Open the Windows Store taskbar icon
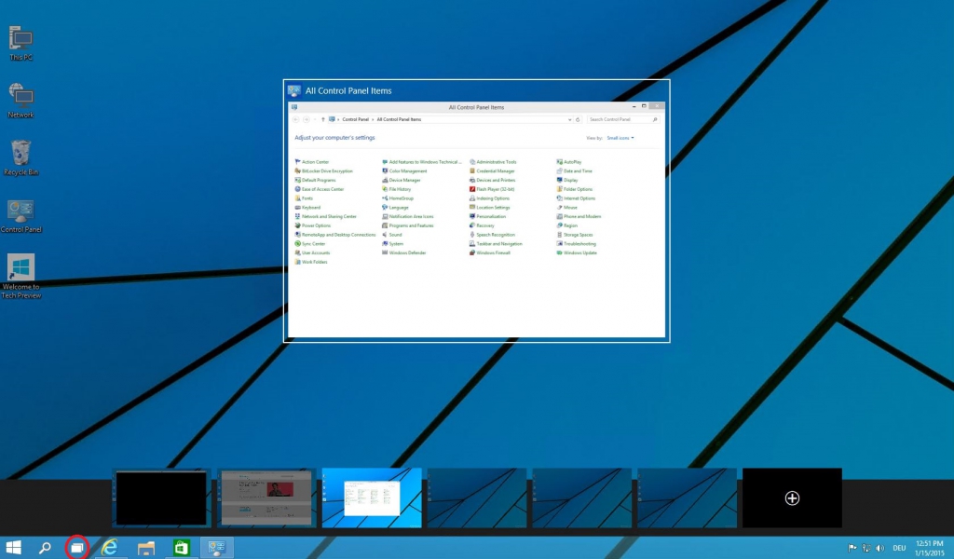Viewport: 954px width, 559px height. [x=181, y=548]
